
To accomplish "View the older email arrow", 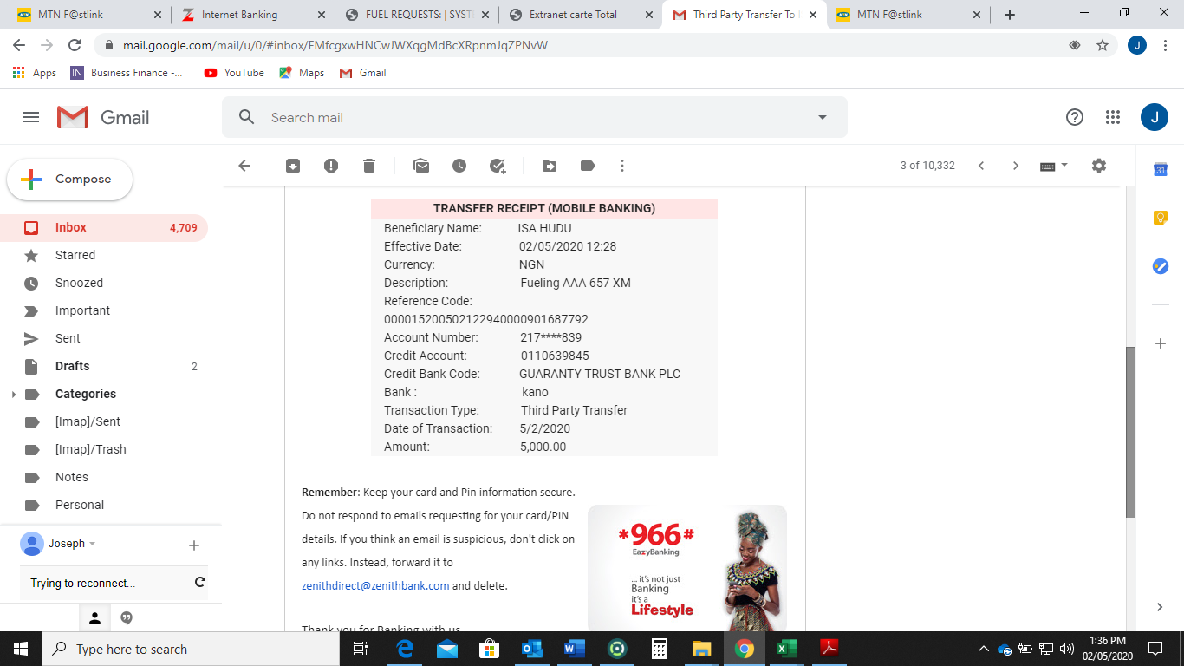I will [x=1016, y=166].
